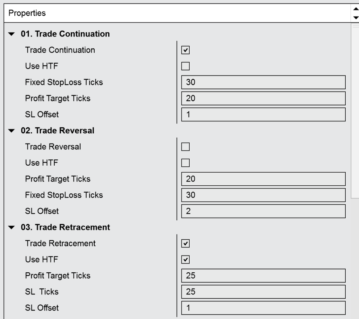The image size is (359, 319).
Task: Collapse the 01. Trade Continuation section
Action: click(12, 34)
